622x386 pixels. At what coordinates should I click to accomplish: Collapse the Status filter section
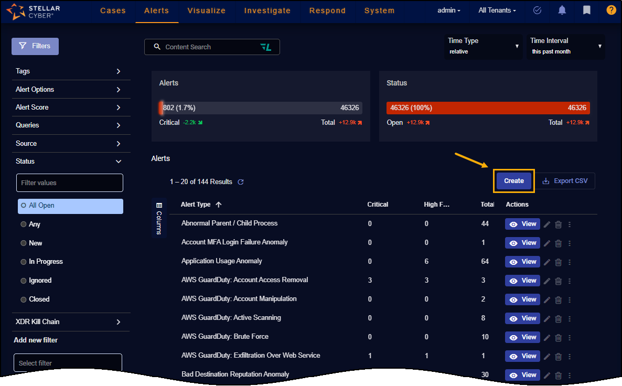(x=119, y=162)
